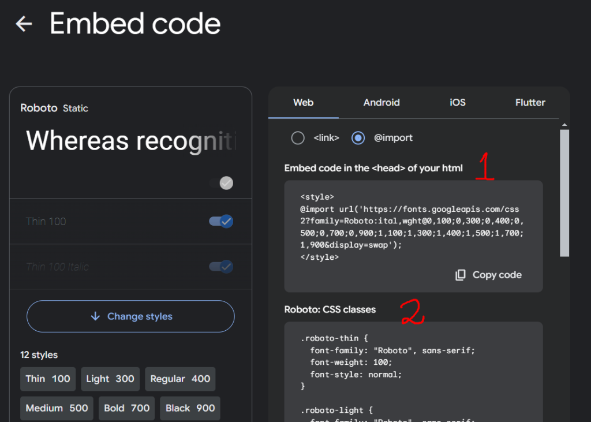591x422 pixels.
Task: Click the Bold 700 style chip
Action: tap(126, 408)
